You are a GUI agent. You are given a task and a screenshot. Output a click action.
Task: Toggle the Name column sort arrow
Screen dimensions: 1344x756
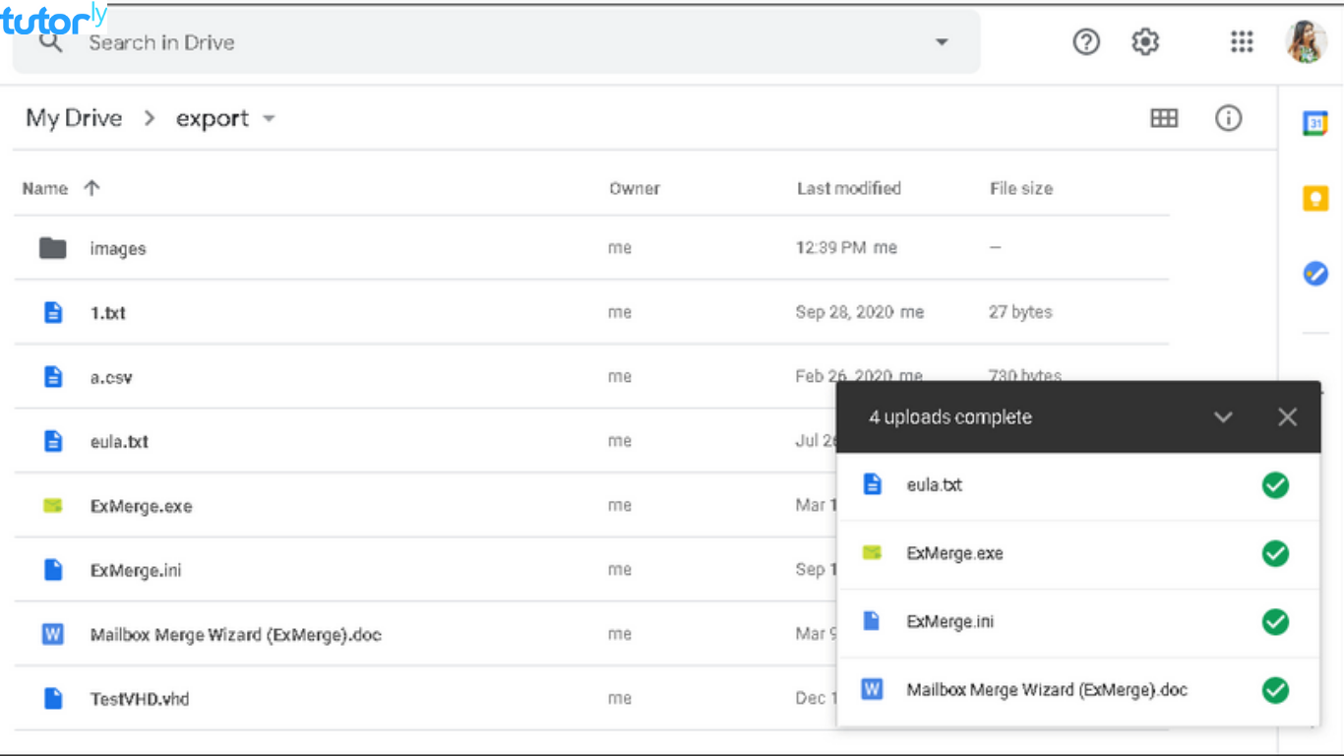[x=90, y=187]
